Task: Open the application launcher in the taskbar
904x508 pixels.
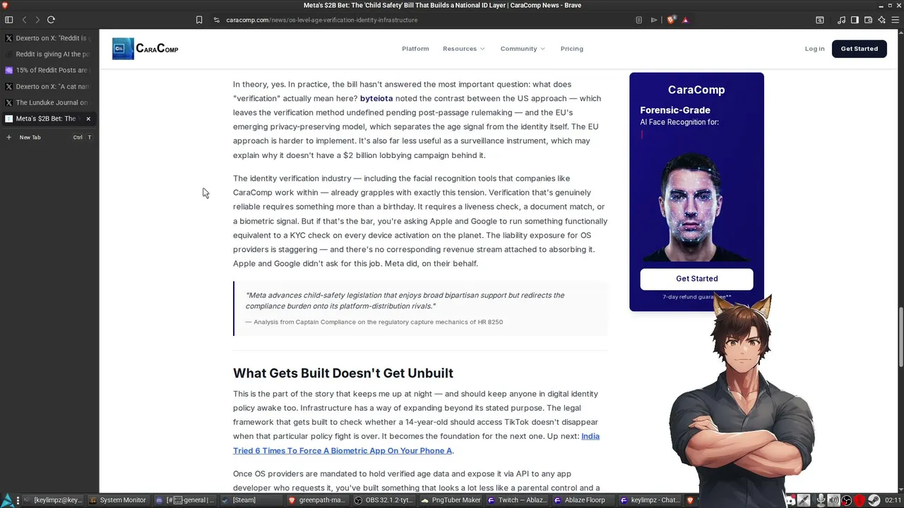Action: pyautogui.click(x=8, y=500)
